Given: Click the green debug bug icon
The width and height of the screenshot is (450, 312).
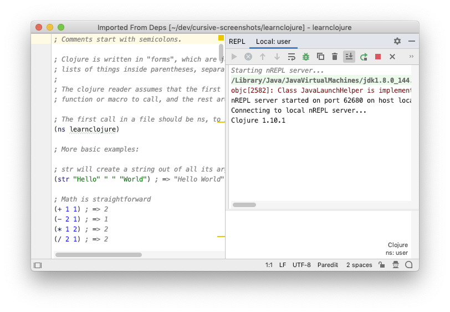Looking at the screenshot, I should click(306, 57).
